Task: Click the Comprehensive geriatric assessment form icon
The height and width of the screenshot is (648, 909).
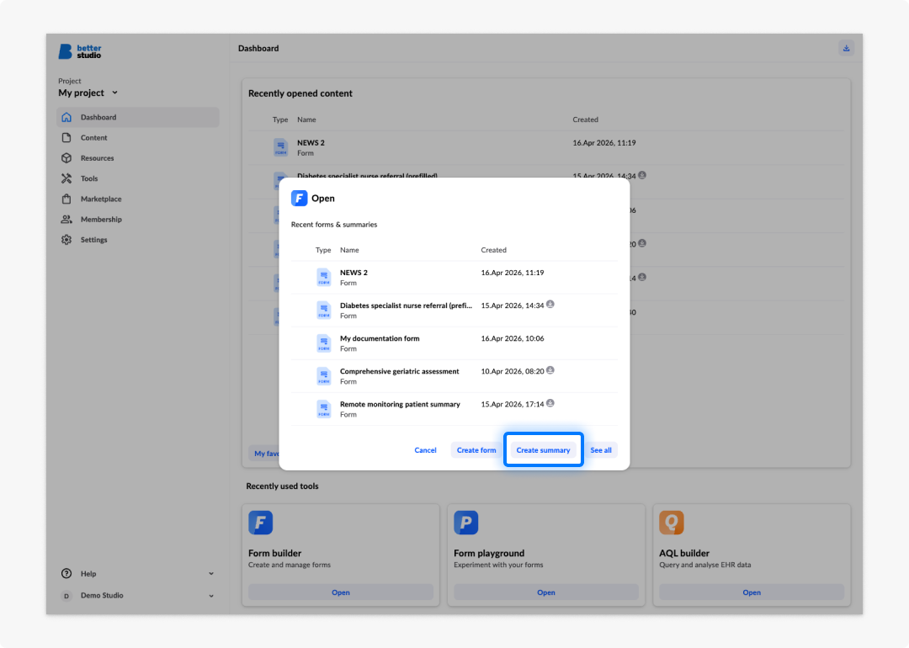Action: tap(323, 376)
